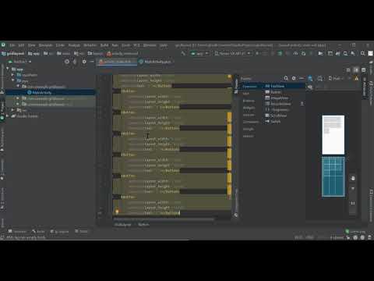Image resolution: width=374 pixels, height=281 pixels.
Task: Click the design surface layers icon
Action: [x=310, y=78]
